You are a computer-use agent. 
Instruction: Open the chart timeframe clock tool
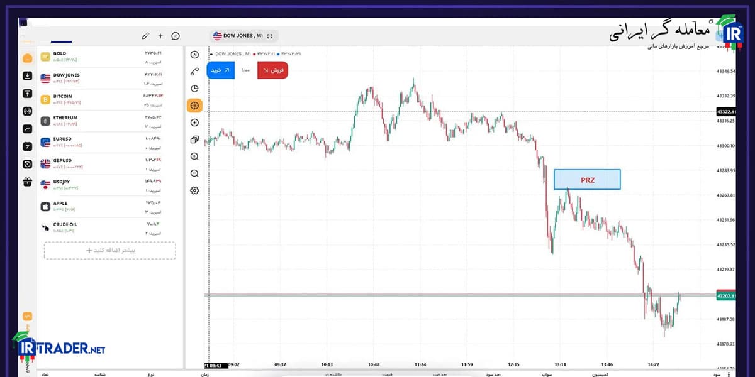click(194, 55)
